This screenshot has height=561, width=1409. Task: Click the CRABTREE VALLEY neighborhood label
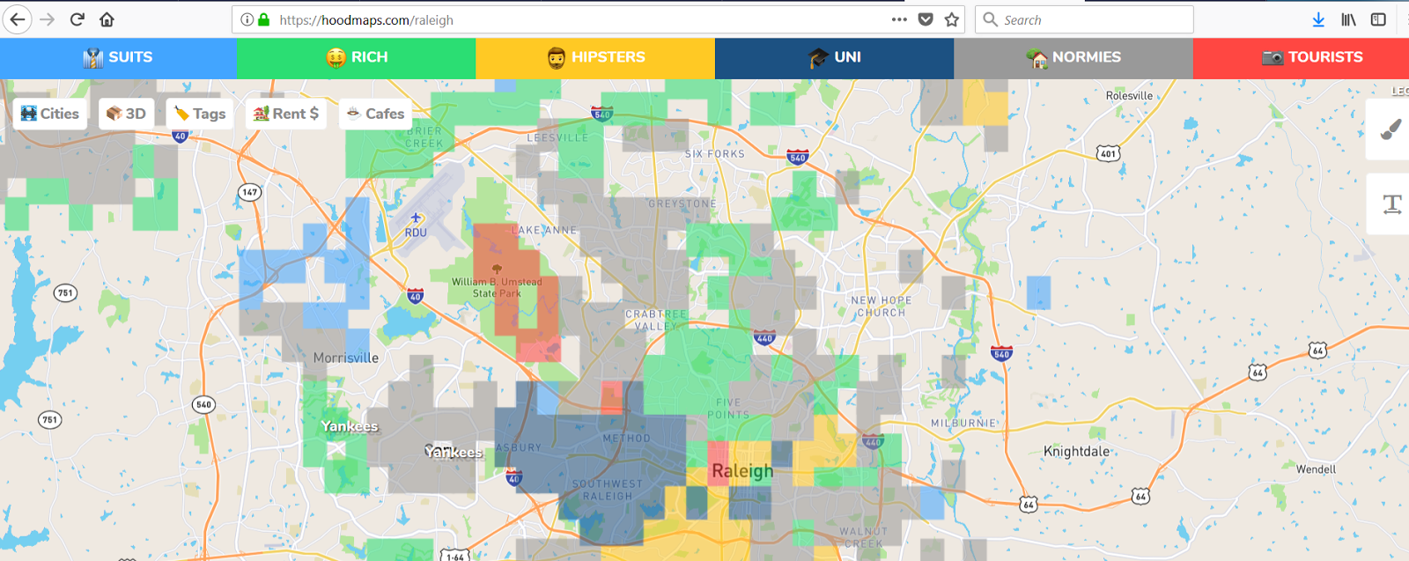coord(656,320)
